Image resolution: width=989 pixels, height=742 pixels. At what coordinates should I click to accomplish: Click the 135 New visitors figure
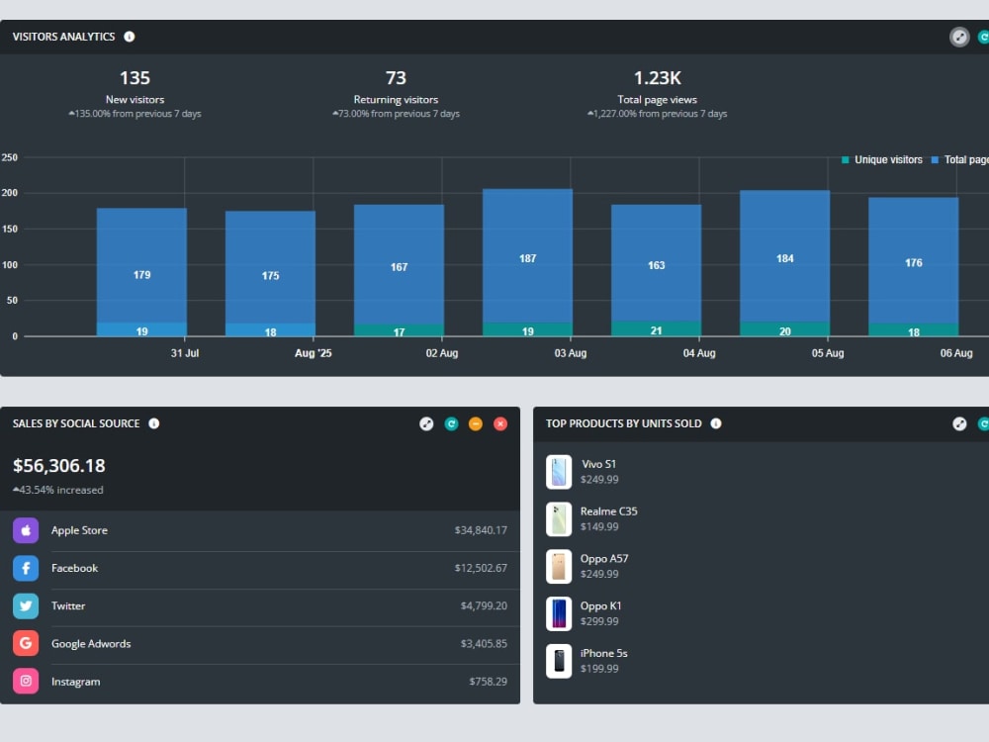click(135, 78)
